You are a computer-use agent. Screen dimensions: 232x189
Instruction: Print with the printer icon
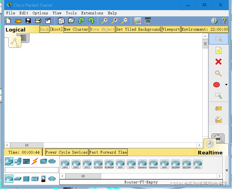pos(38,21)
